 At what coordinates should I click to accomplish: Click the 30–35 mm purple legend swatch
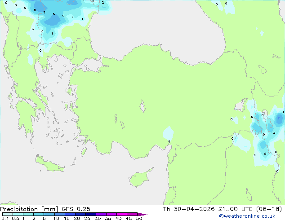[101, 214]
